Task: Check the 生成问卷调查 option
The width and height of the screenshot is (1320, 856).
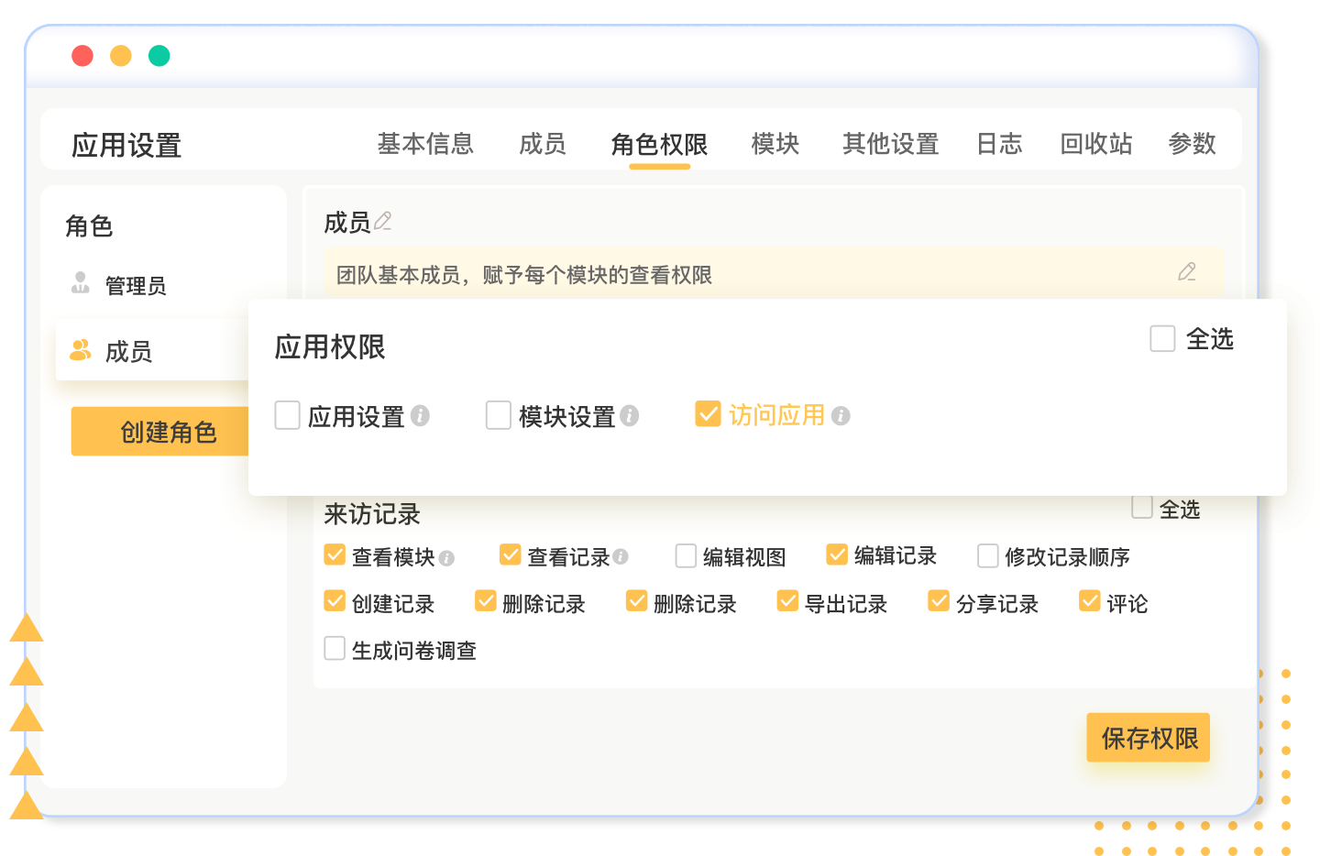Action: coord(335,649)
